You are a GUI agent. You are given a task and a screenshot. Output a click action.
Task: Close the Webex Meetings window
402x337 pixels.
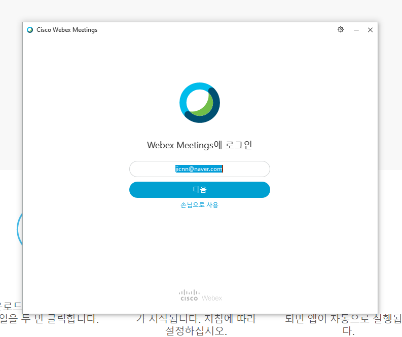click(x=370, y=30)
